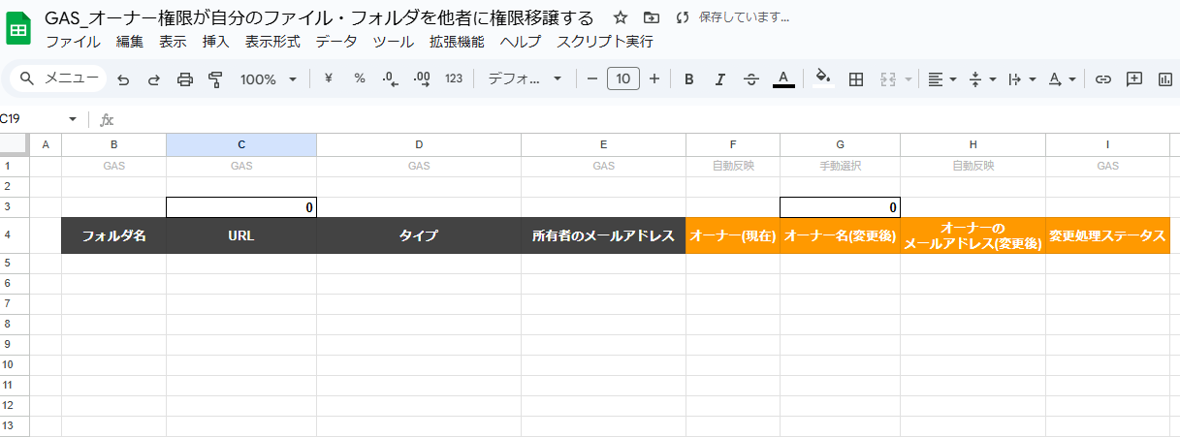Activate the paint format roller

pos(215,79)
